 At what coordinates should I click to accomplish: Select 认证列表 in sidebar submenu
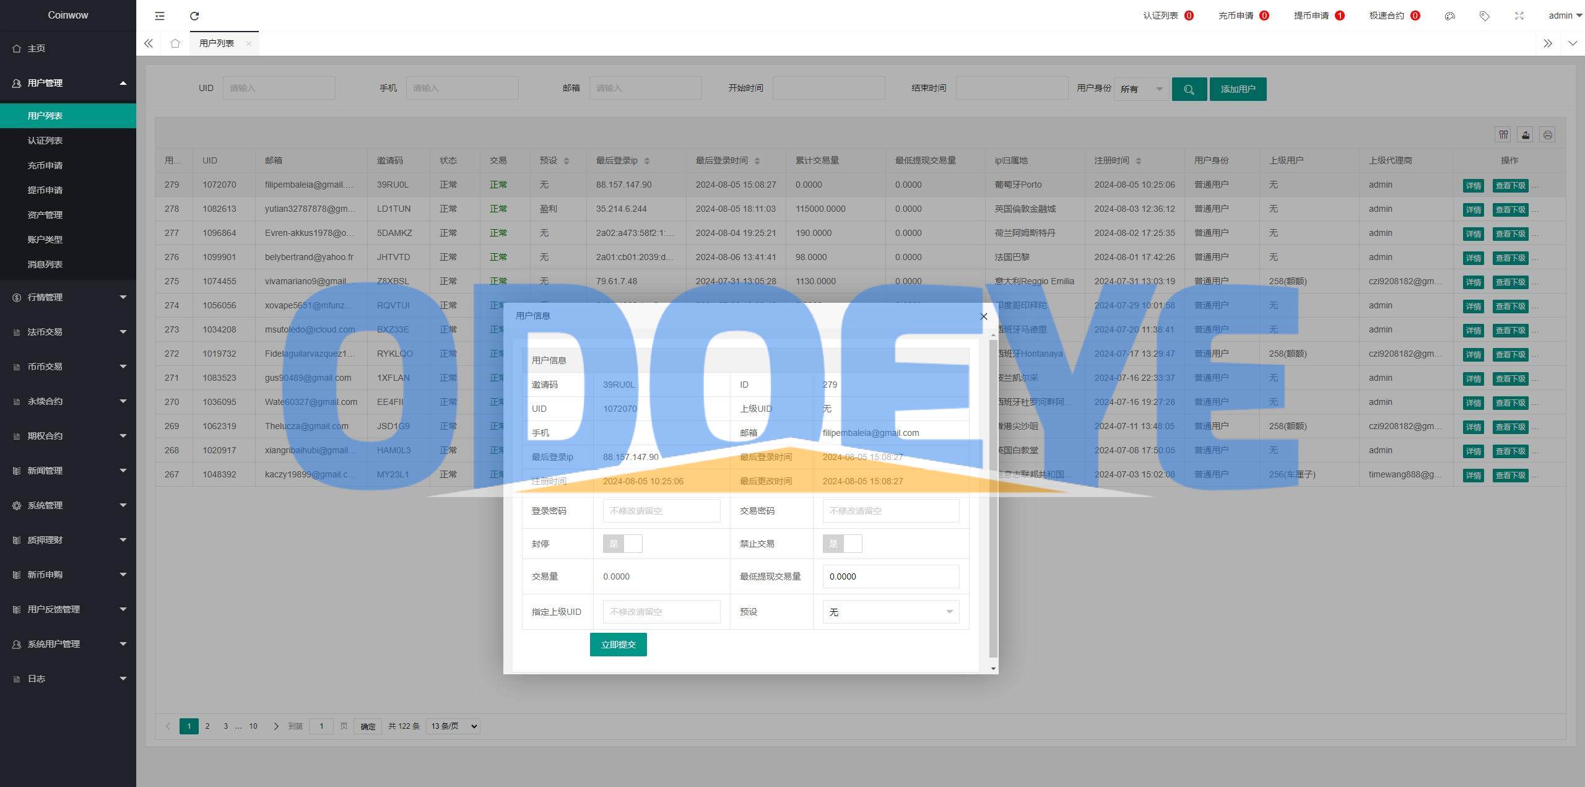pyautogui.click(x=68, y=141)
